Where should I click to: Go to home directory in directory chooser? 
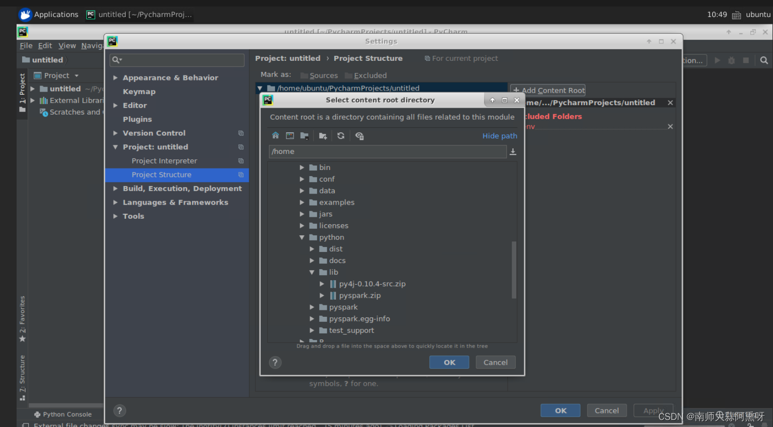click(275, 136)
